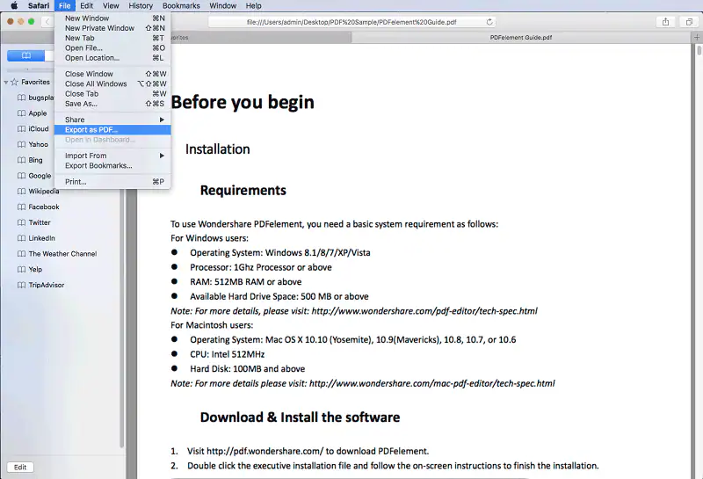Click the mac-pdf-editor tech-spec link
Screen dimensions: 703x479
click(431, 383)
